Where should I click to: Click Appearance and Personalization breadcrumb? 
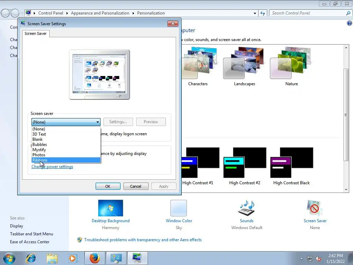tap(100, 13)
